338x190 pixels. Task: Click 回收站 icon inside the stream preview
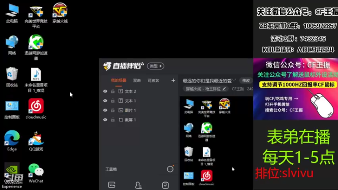tap(188, 154)
